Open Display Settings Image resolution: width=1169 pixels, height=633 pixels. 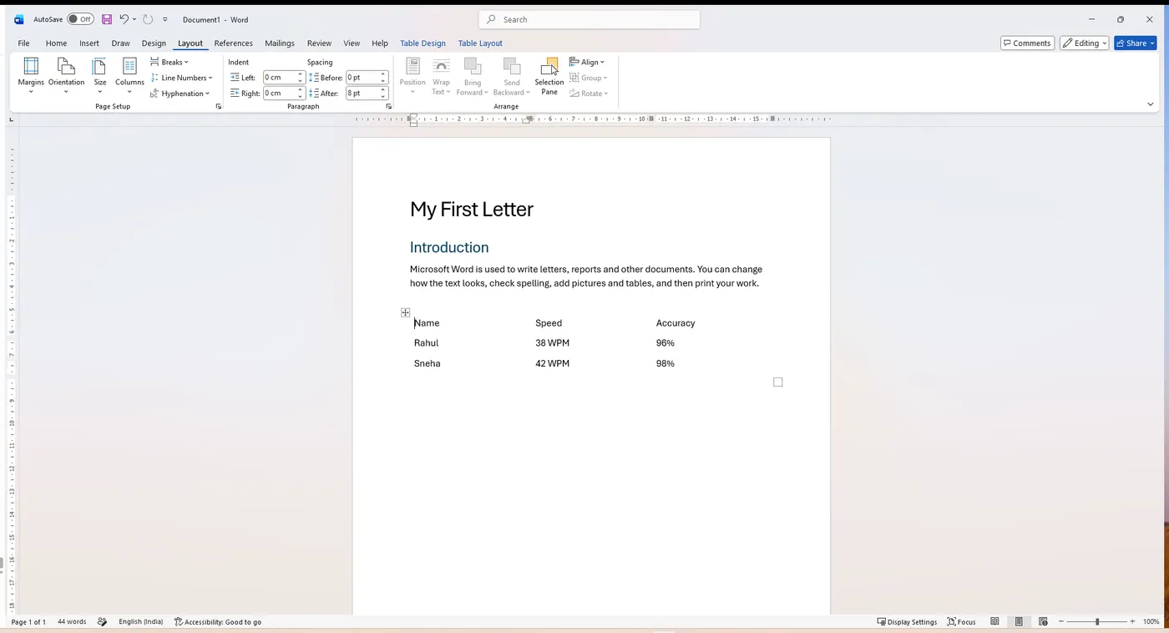pyautogui.click(x=907, y=621)
